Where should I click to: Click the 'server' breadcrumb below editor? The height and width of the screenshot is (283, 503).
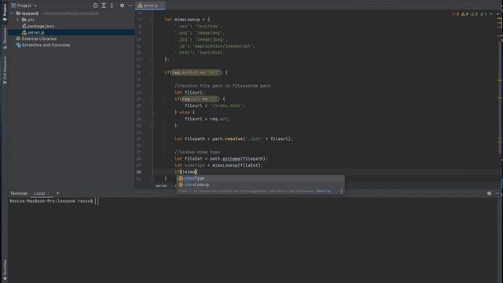(161, 186)
